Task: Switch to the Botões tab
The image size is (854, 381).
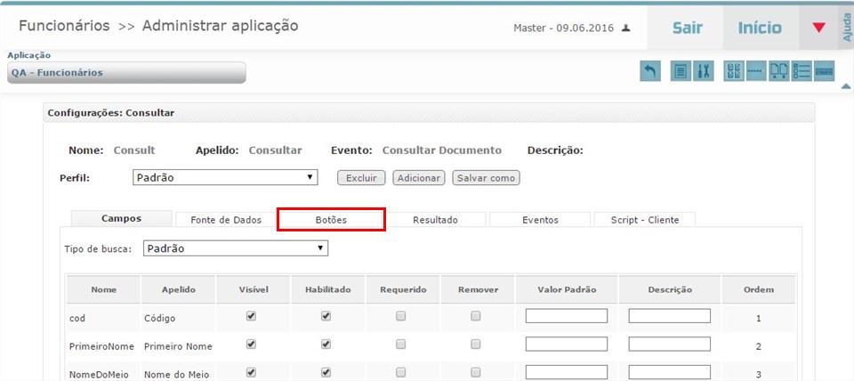Action: click(331, 220)
